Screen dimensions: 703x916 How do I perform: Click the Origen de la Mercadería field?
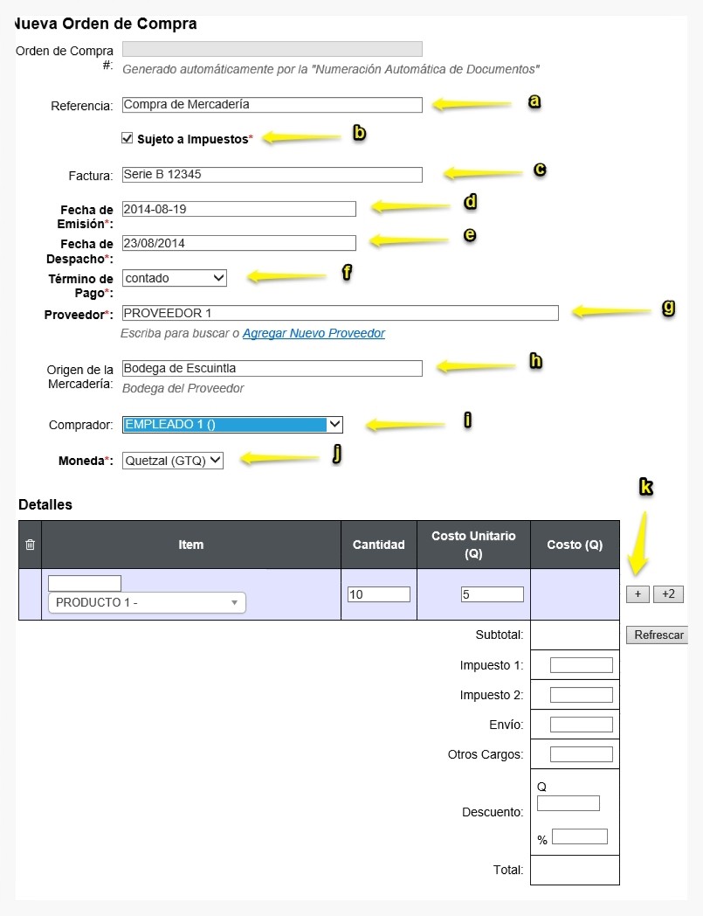point(272,368)
